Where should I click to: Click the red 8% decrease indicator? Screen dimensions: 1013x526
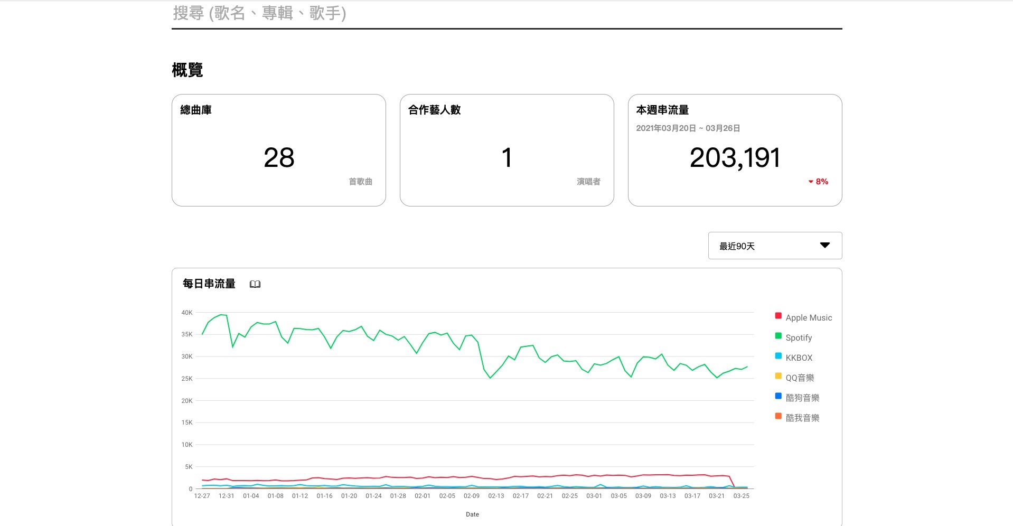818,182
